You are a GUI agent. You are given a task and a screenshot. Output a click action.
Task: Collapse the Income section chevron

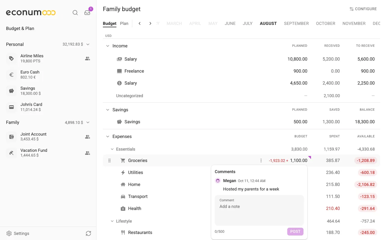[x=108, y=46]
